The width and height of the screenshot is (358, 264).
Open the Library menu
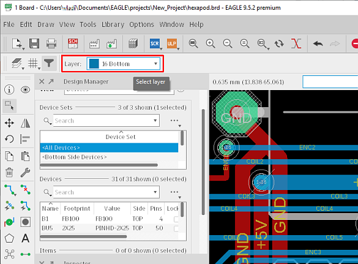(113, 25)
